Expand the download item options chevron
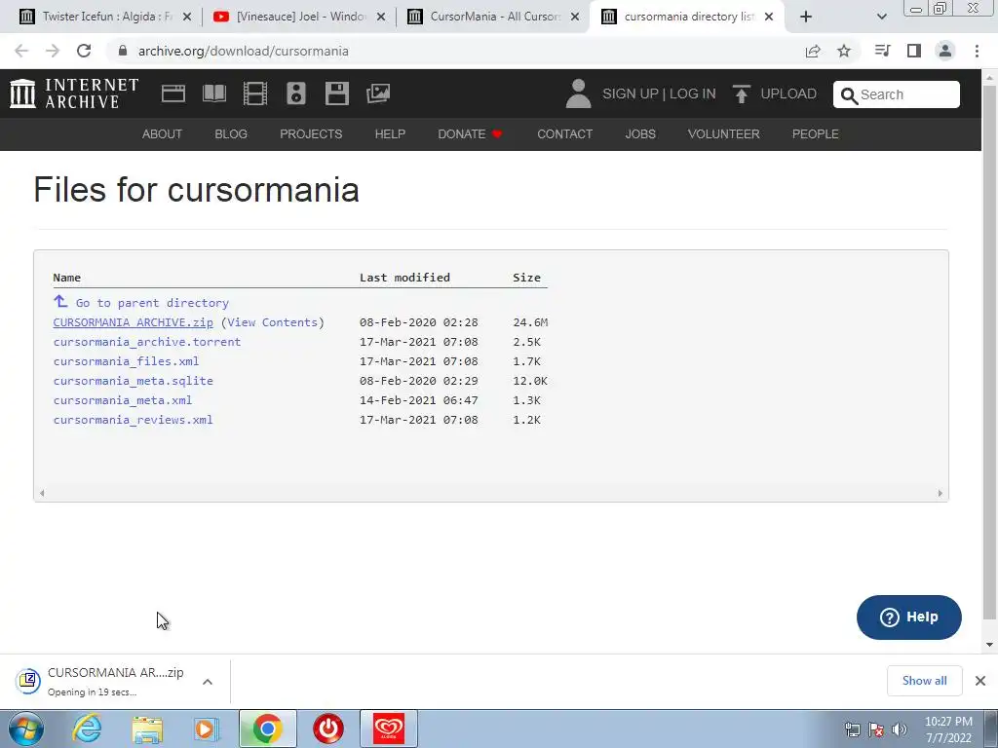 (208, 682)
